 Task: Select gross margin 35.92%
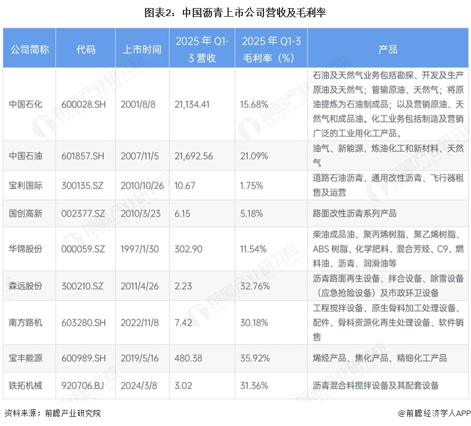[255, 358]
